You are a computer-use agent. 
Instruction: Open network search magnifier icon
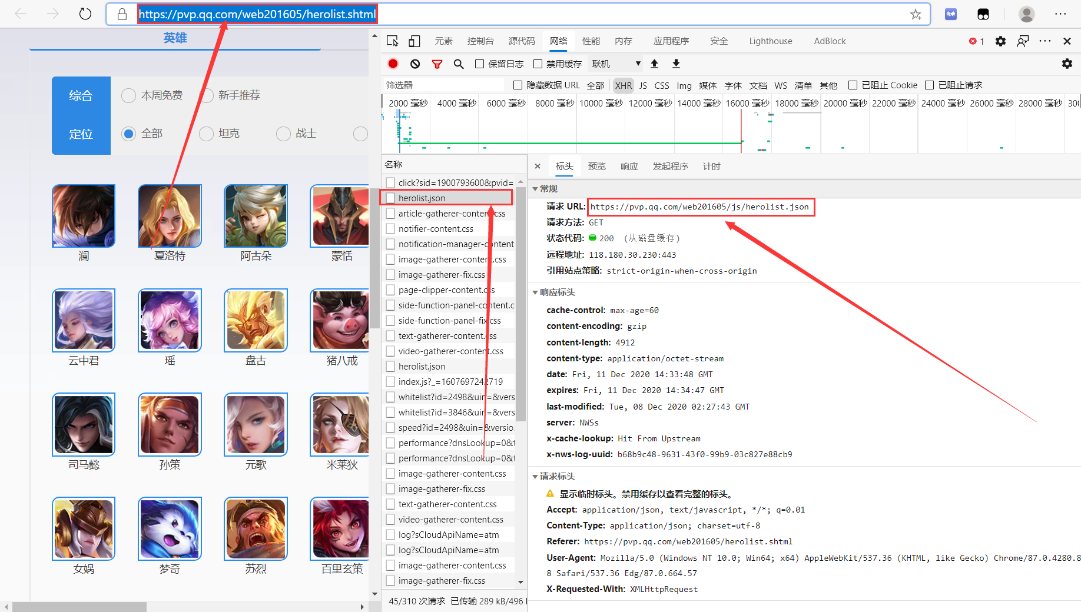pyautogui.click(x=459, y=64)
